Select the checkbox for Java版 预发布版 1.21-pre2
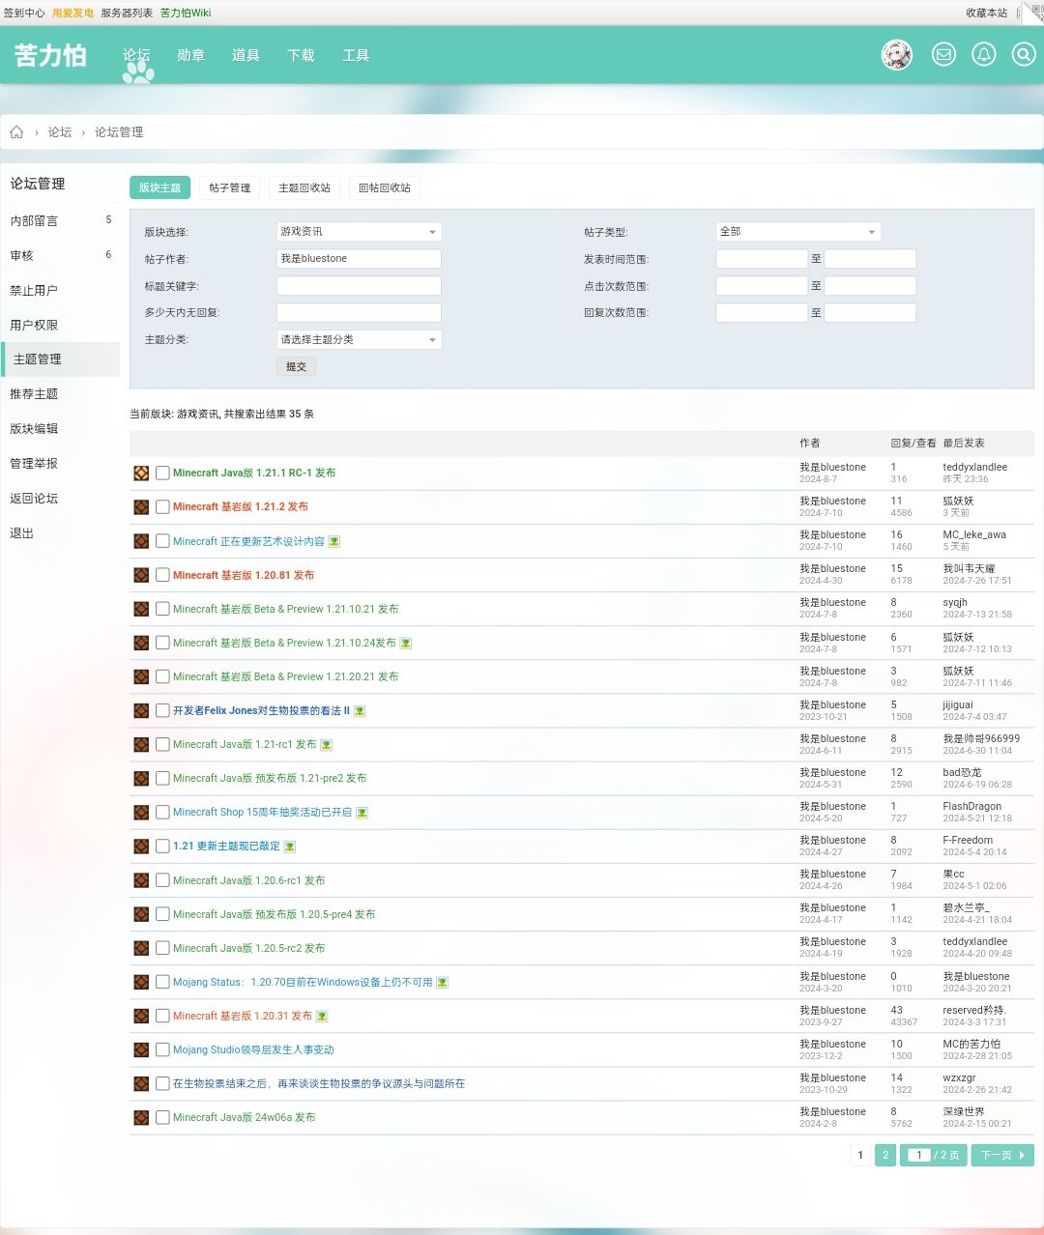 pyautogui.click(x=162, y=779)
